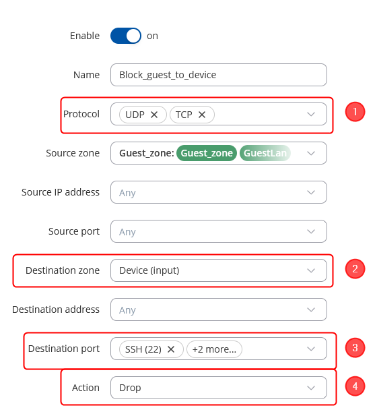Image resolution: width=377 pixels, height=414 pixels.
Task: Toggle the Enable switch off
Action: click(126, 36)
